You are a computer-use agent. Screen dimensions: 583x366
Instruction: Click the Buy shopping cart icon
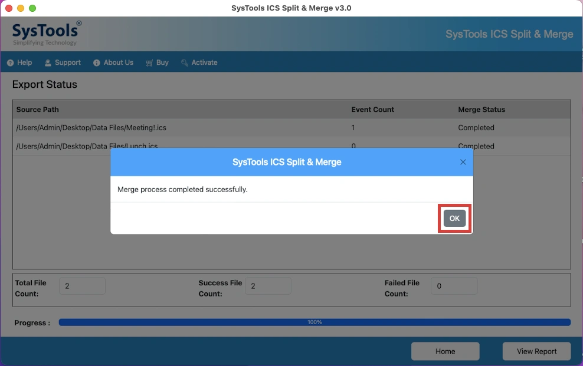coord(149,62)
